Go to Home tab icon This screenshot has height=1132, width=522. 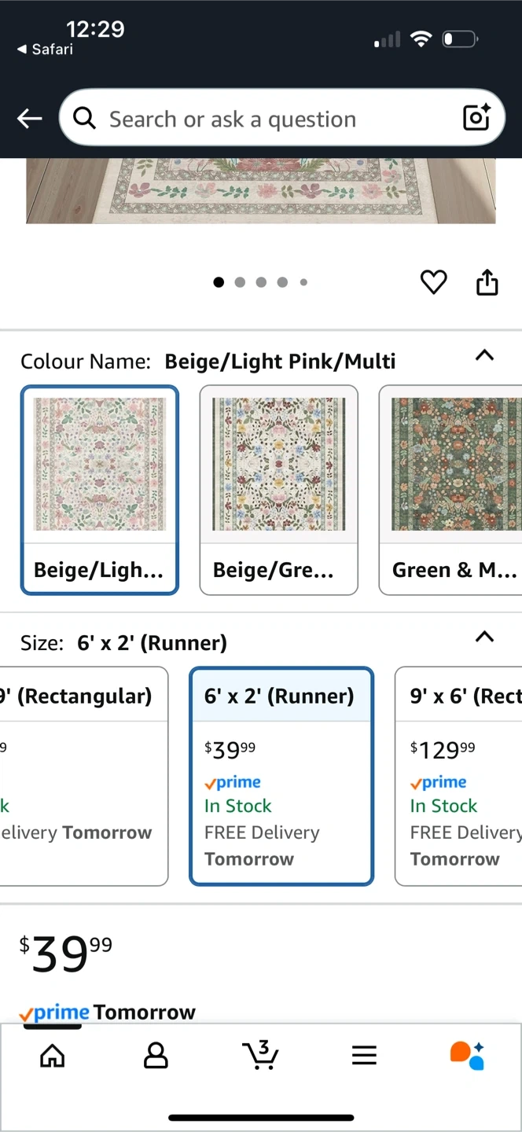click(x=53, y=1055)
